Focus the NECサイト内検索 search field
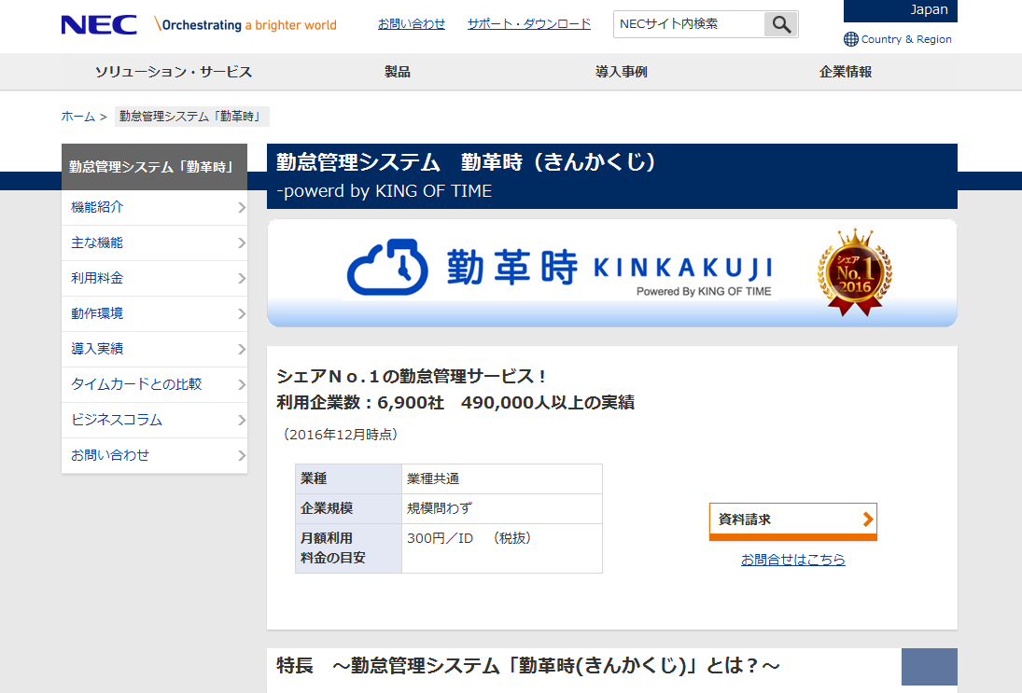The height and width of the screenshot is (693, 1022). 689,24
